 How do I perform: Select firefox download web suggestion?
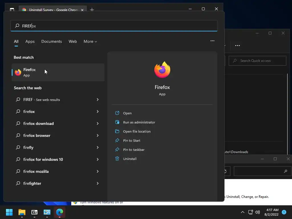[58, 123]
